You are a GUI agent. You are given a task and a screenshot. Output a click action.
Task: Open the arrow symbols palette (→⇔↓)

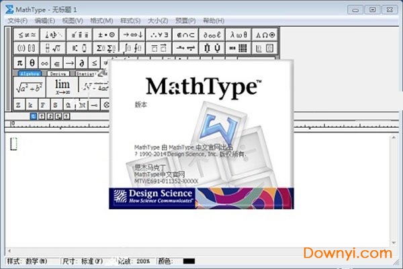[x=132, y=35]
